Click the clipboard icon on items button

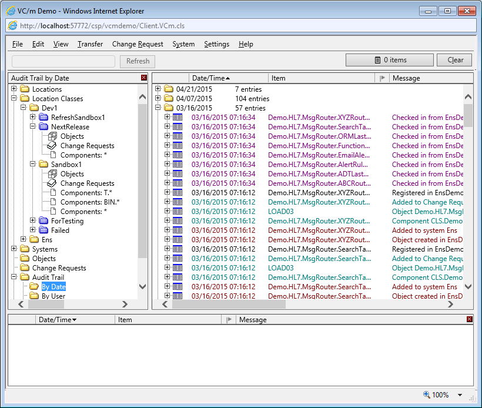click(x=378, y=60)
